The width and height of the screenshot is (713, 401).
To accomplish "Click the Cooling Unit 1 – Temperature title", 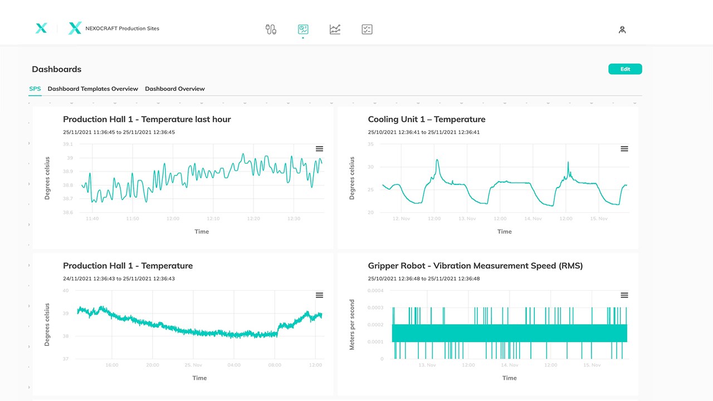I will (427, 119).
